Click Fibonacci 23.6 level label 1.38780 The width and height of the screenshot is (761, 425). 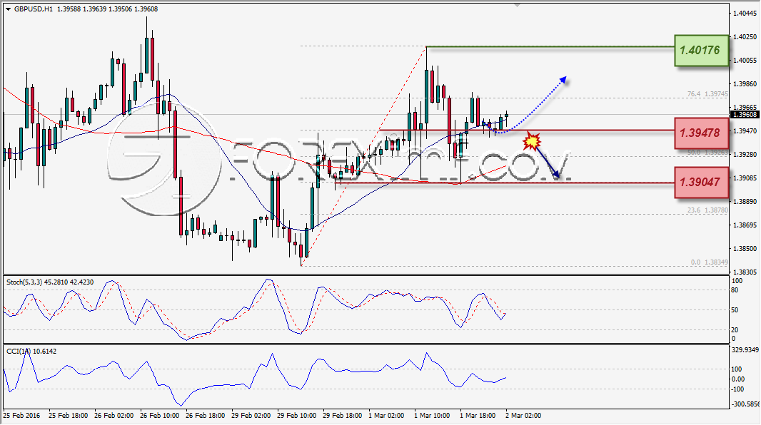coord(707,210)
